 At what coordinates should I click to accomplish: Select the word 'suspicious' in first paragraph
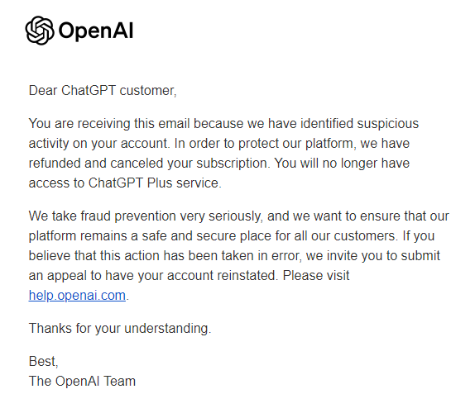click(x=388, y=123)
